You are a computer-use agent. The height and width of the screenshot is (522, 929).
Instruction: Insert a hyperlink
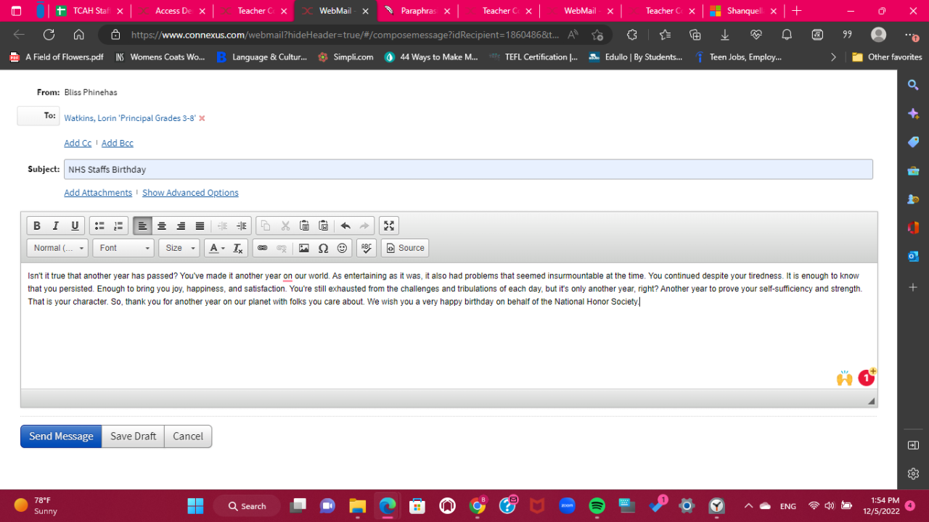(262, 248)
